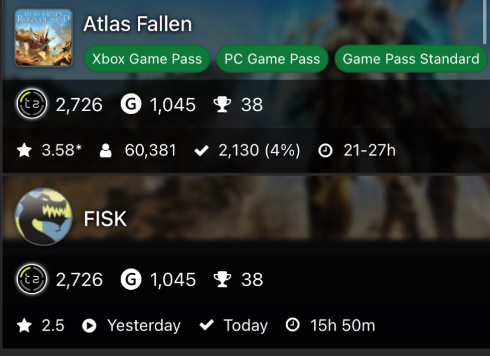The height and width of the screenshot is (356, 490).
Task: Click the checkmark icon beside Today
Action: point(207,325)
